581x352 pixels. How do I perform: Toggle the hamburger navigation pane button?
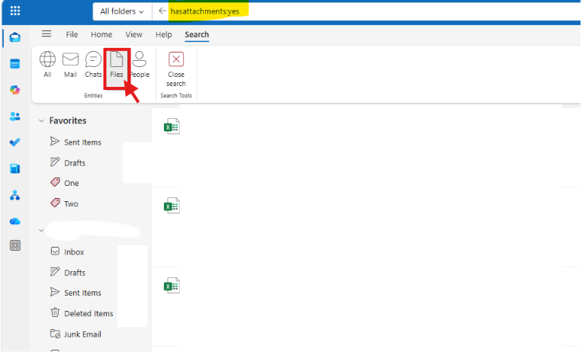click(x=47, y=34)
